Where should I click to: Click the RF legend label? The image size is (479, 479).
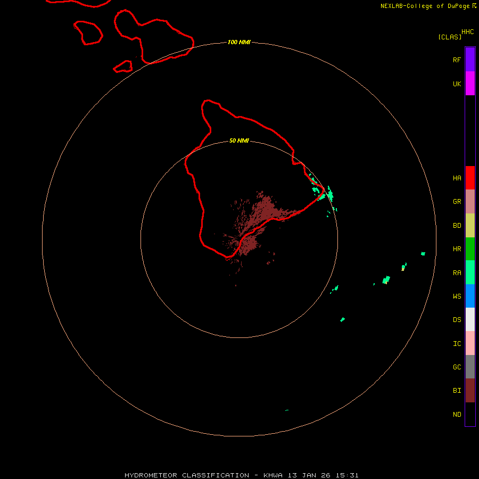457,60
